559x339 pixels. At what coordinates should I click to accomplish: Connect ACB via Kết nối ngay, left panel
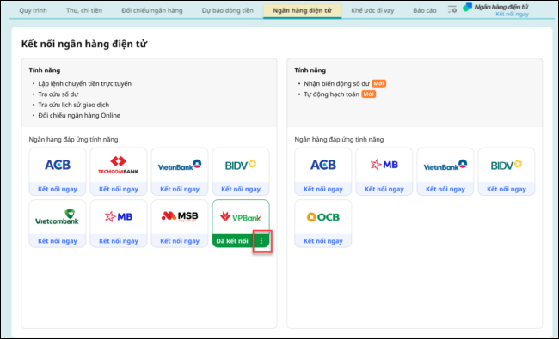[58, 189]
